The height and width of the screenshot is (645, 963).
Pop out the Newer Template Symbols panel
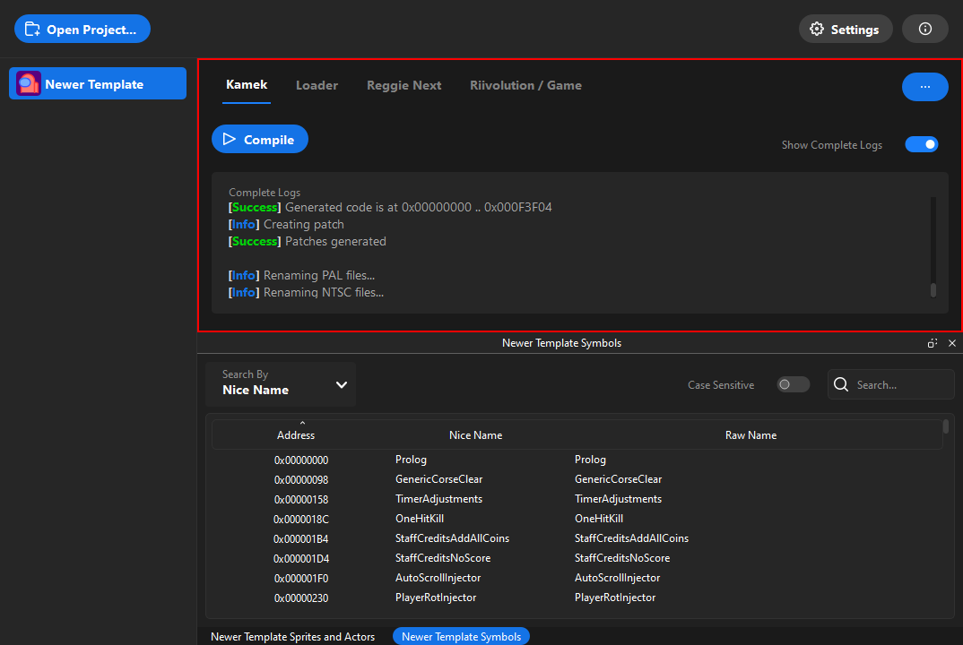(x=933, y=343)
